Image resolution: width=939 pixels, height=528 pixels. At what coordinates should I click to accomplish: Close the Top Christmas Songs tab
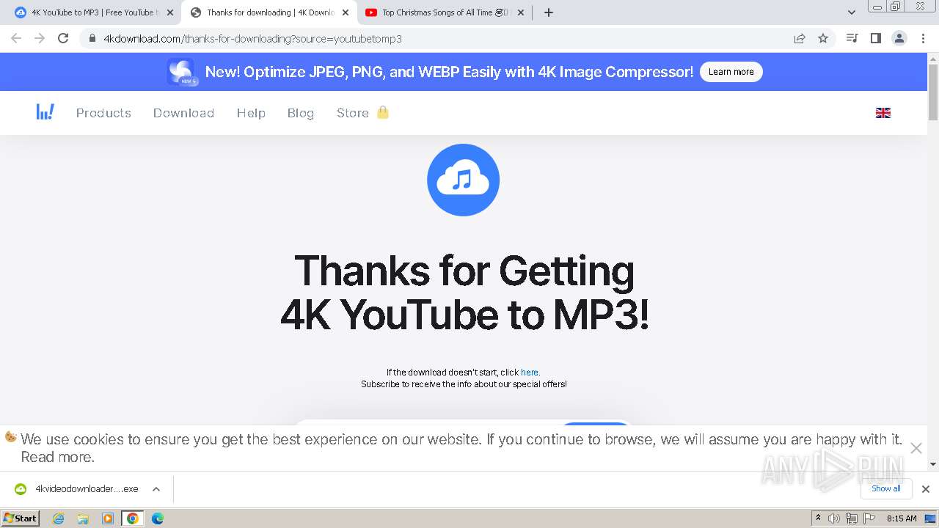click(x=521, y=12)
